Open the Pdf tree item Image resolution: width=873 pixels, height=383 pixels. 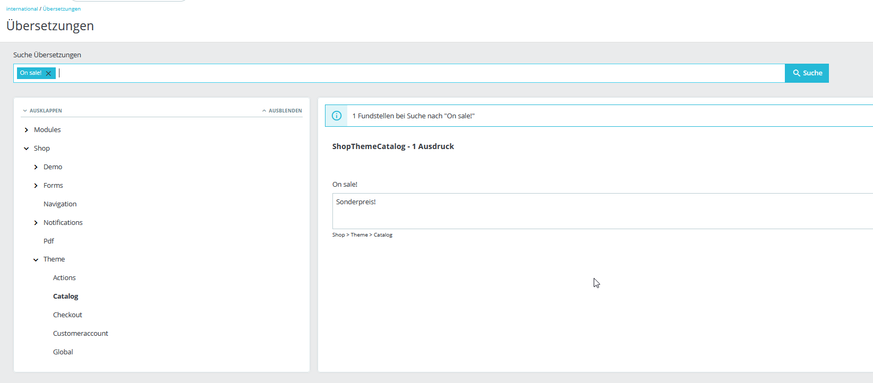tap(49, 241)
